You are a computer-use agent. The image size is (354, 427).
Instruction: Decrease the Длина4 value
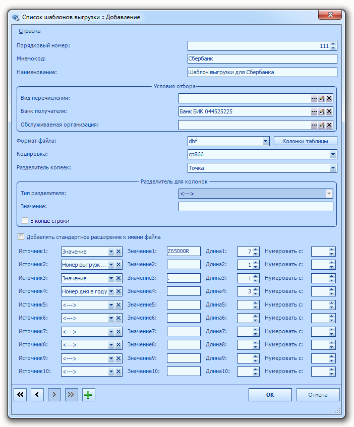pyautogui.click(x=256, y=293)
